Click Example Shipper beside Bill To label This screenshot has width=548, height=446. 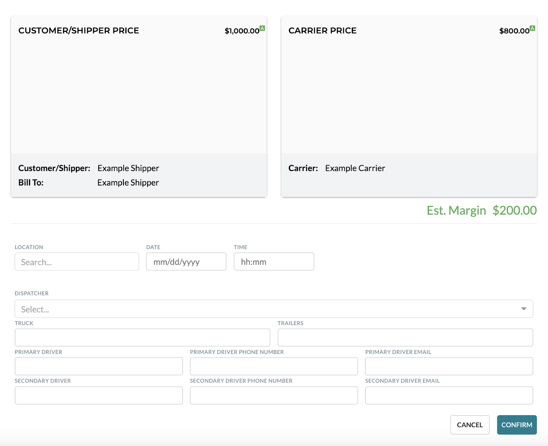tap(128, 182)
